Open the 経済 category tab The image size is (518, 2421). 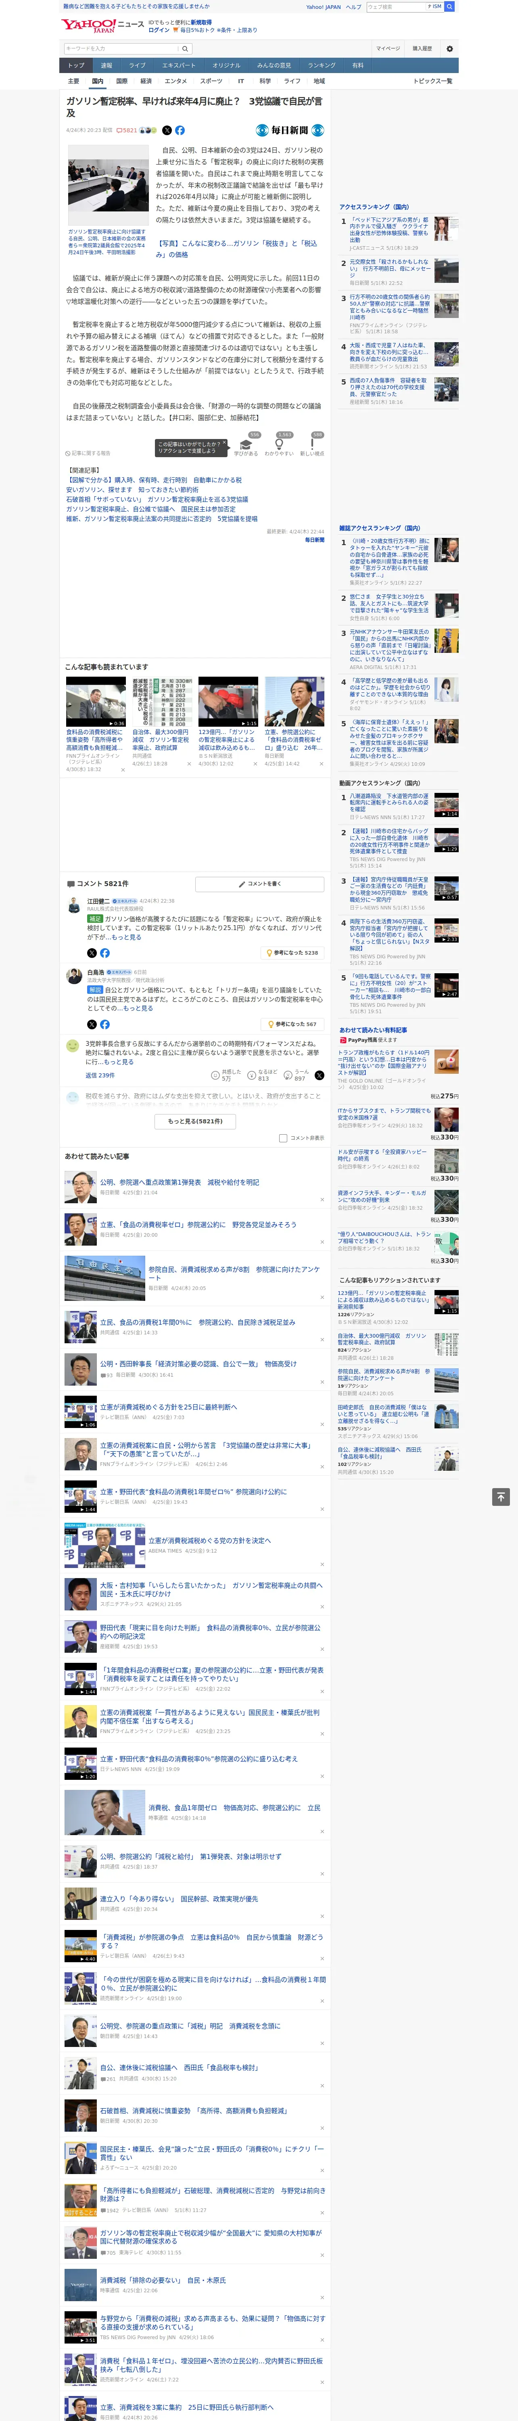pos(146,81)
